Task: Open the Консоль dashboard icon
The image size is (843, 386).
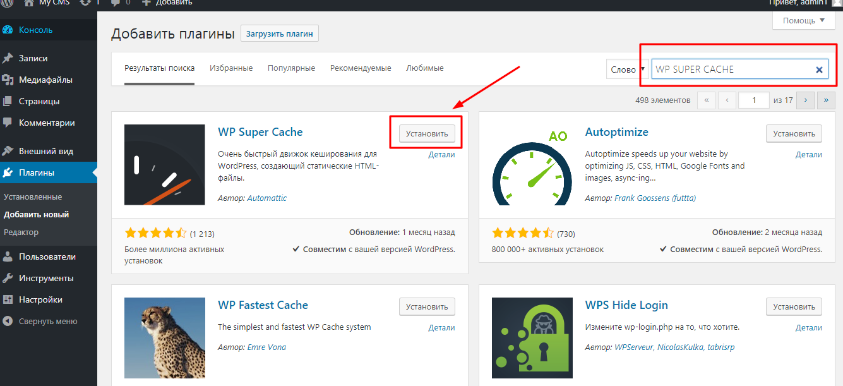Action: (8, 30)
